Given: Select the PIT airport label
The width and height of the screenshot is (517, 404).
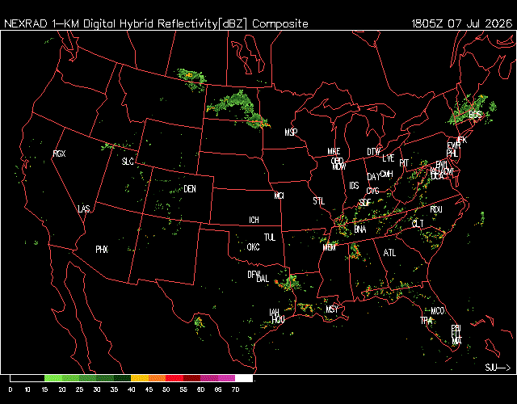Looking at the screenshot, I should click(404, 163).
